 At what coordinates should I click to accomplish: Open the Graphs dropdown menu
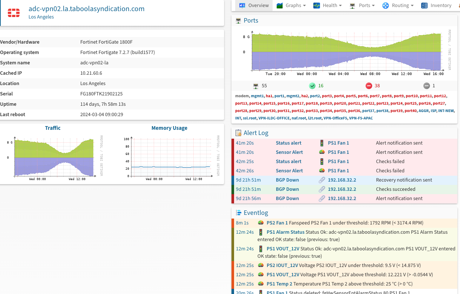coord(291,6)
